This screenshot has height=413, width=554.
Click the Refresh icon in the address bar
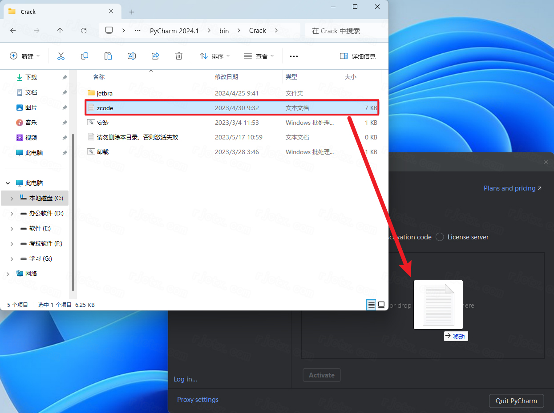click(x=84, y=31)
